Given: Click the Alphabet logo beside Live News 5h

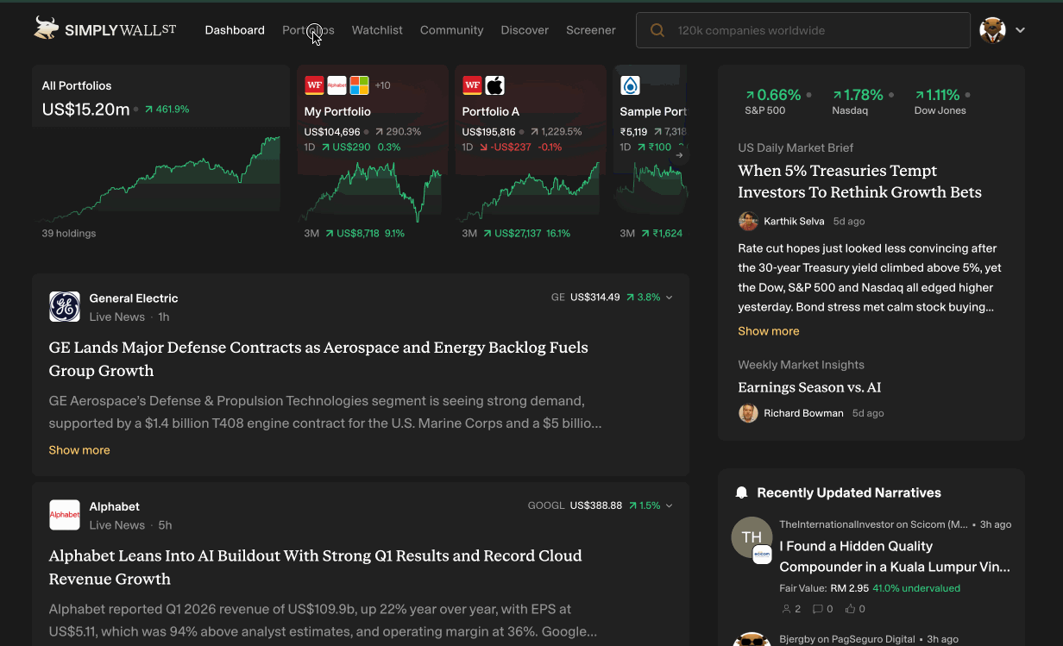Looking at the screenshot, I should [x=65, y=515].
